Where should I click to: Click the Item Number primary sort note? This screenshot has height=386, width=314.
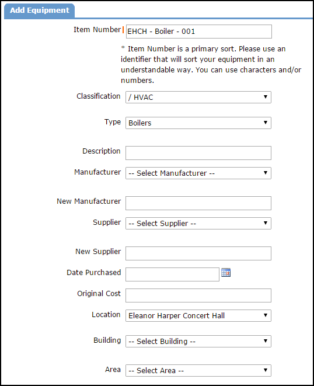[211, 64]
